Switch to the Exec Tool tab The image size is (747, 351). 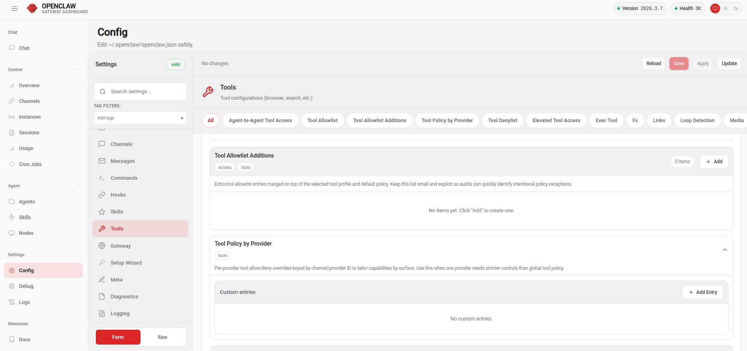[x=606, y=120]
